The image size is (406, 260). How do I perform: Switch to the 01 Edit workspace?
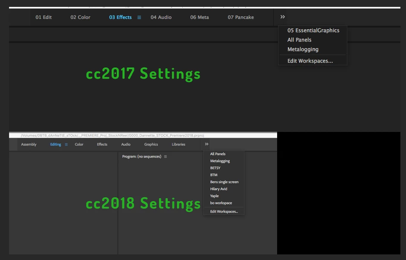click(44, 17)
